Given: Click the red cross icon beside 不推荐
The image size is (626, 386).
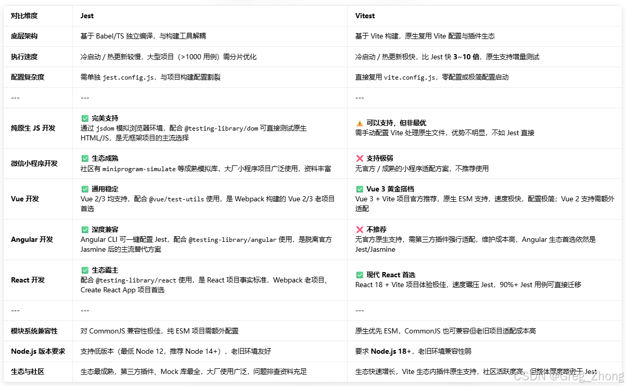Looking at the screenshot, I should click(x=360, y=230).
